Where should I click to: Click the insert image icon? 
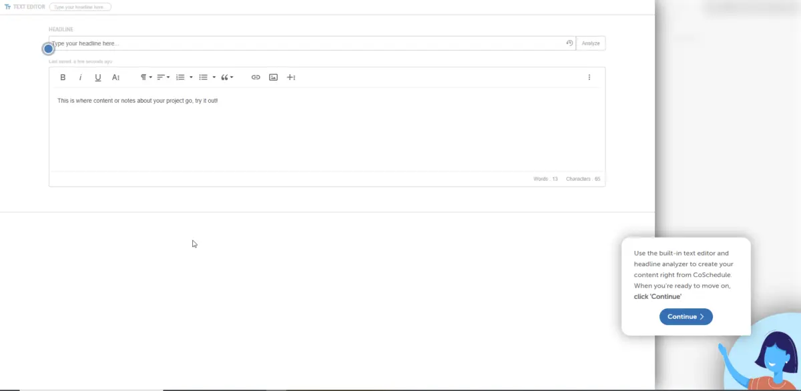point(273,77)
